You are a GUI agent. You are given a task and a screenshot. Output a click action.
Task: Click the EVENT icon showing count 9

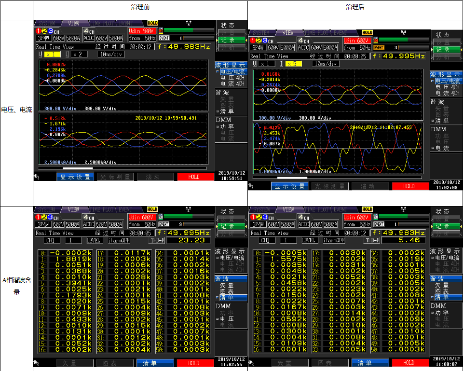tap(164, 224)
